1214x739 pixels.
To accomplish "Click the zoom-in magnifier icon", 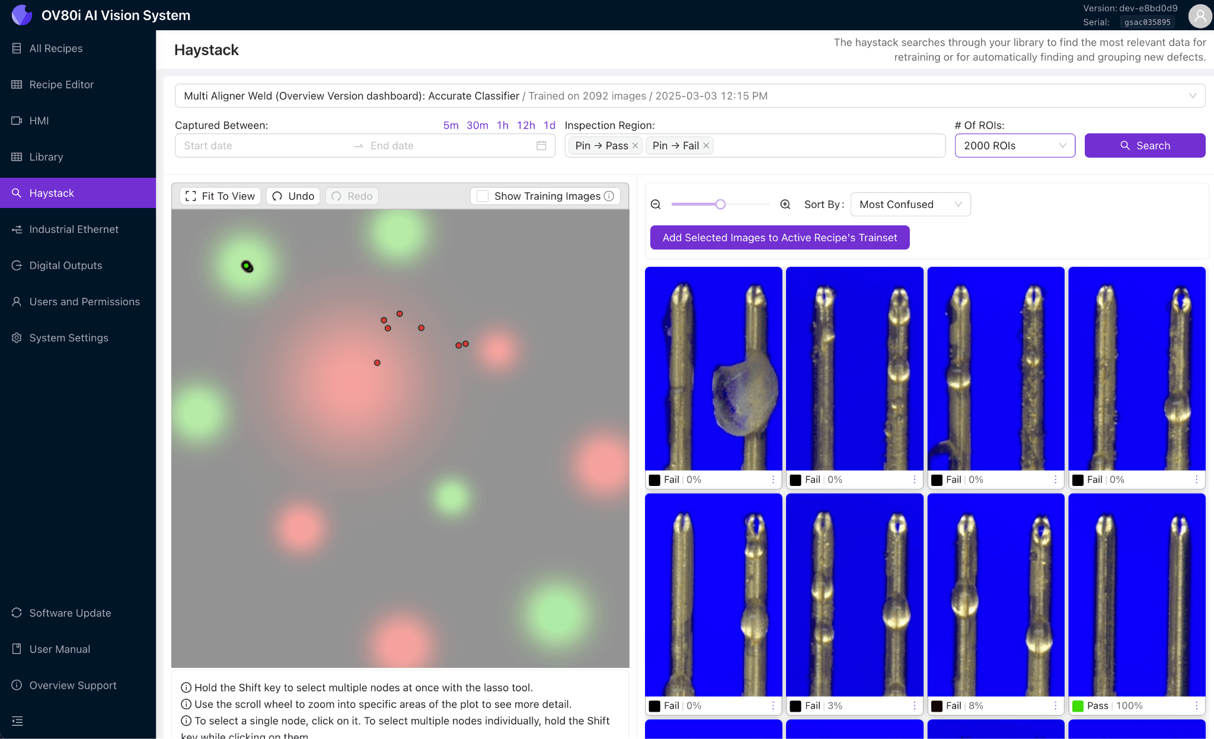I will click(785, 204).
